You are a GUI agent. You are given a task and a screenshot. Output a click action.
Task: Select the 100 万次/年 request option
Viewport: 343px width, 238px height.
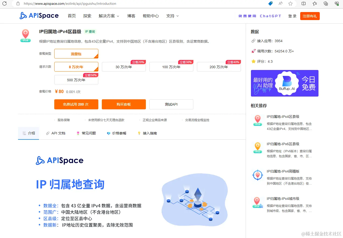point(171,67)
